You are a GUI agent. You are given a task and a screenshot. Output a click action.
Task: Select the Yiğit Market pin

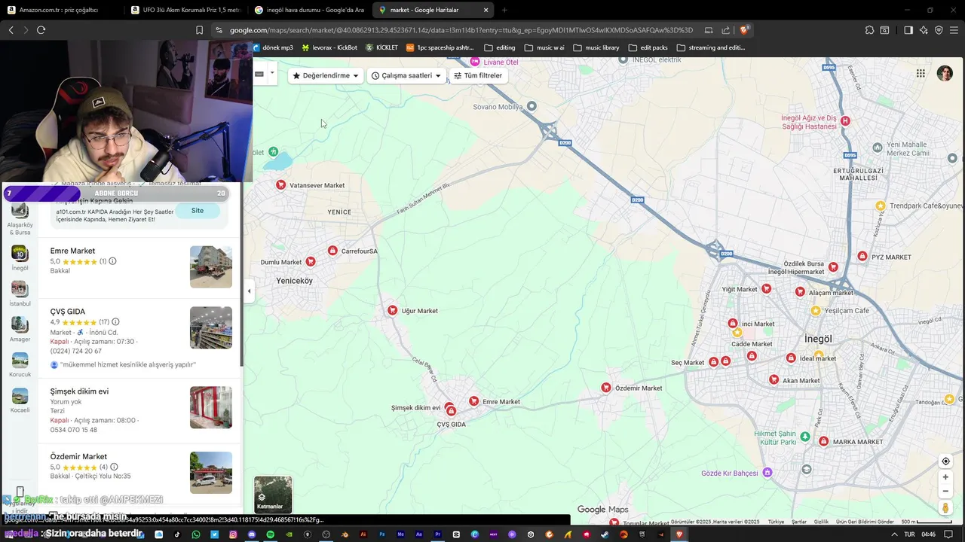[x=766, y=288]
